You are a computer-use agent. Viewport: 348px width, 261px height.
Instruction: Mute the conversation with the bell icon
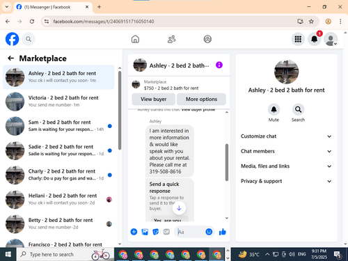[274, 109]
